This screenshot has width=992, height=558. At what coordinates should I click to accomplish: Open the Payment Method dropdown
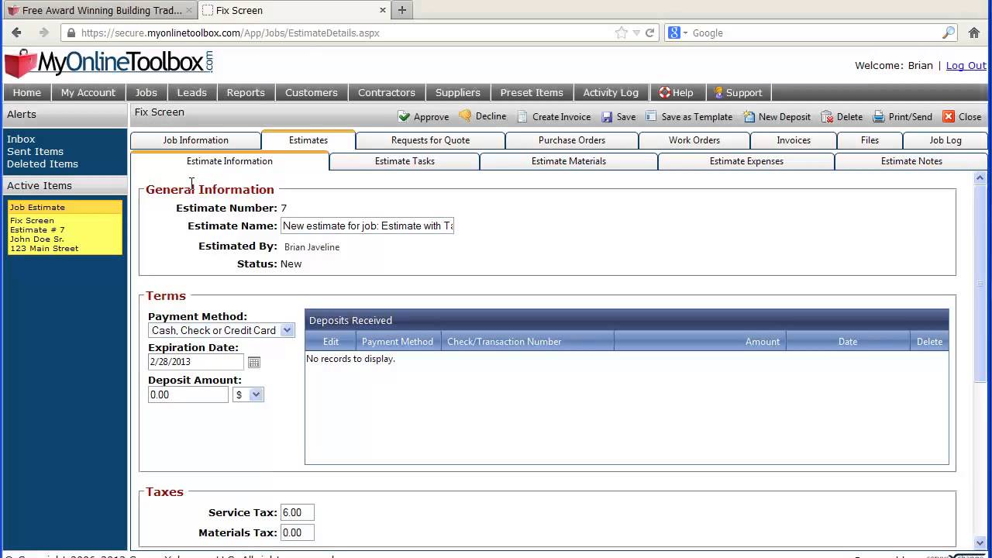287,330
